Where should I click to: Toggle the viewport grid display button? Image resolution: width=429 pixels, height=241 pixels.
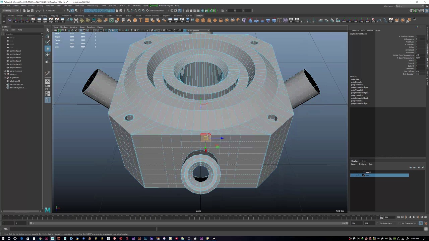[81, 30]
